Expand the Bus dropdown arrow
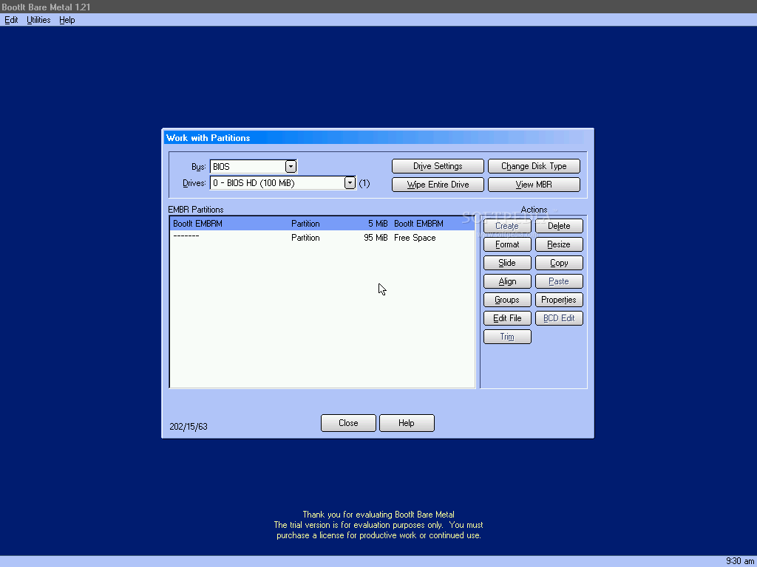 click(291, 166)
